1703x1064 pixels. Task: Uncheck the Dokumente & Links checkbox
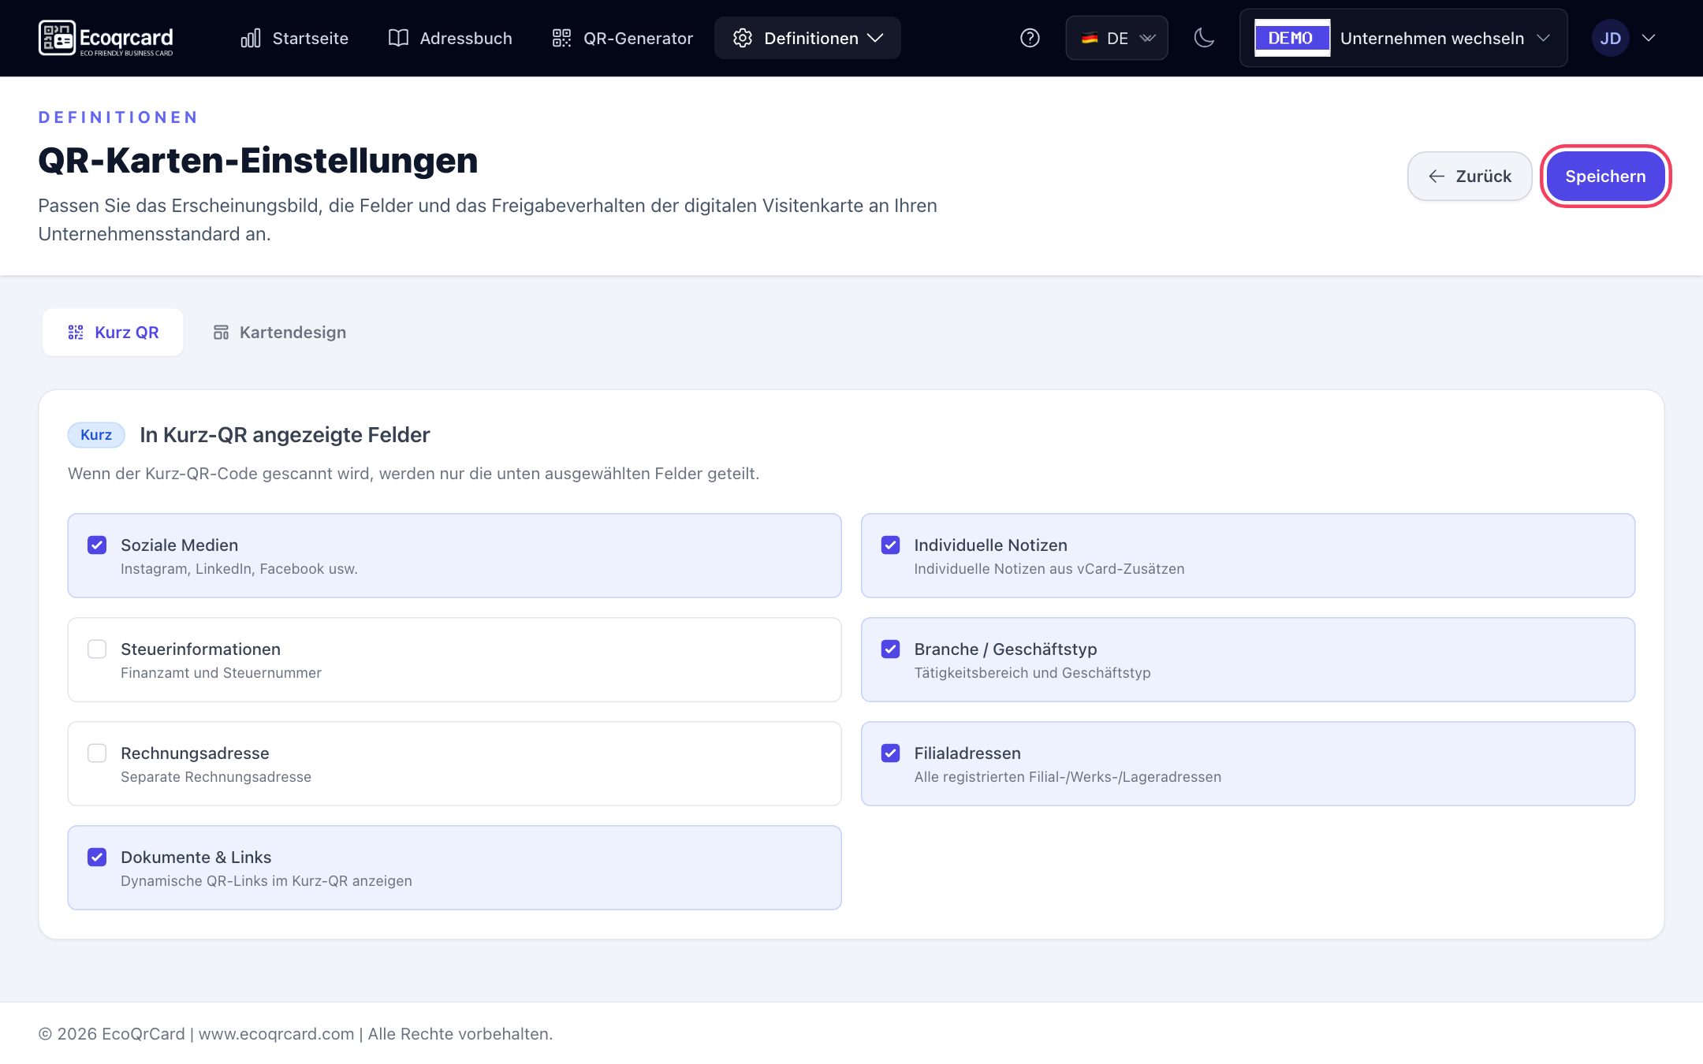tap(97, 857)
